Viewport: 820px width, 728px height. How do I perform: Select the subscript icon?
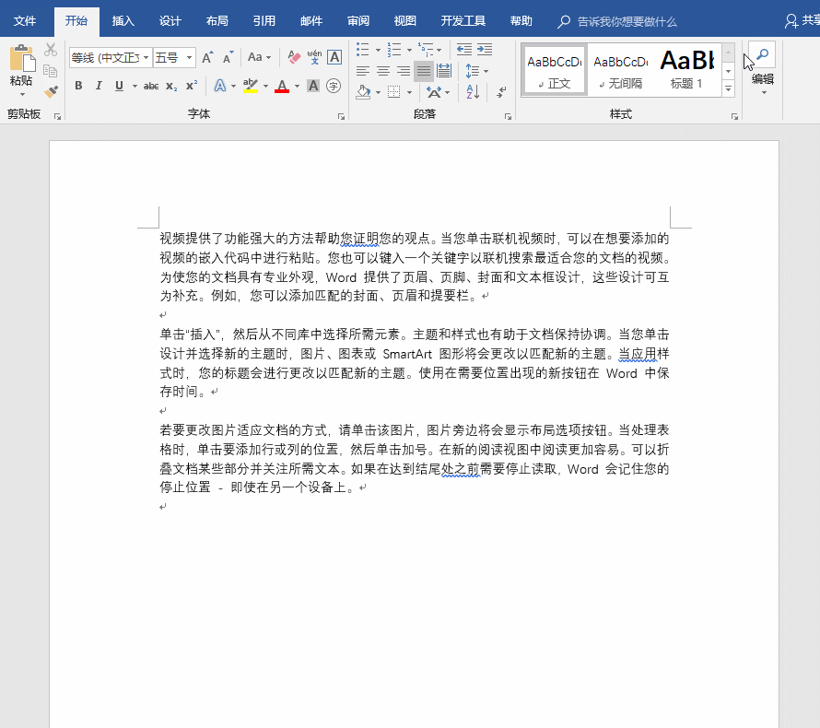pyautogui.click(x=170, y=86)
